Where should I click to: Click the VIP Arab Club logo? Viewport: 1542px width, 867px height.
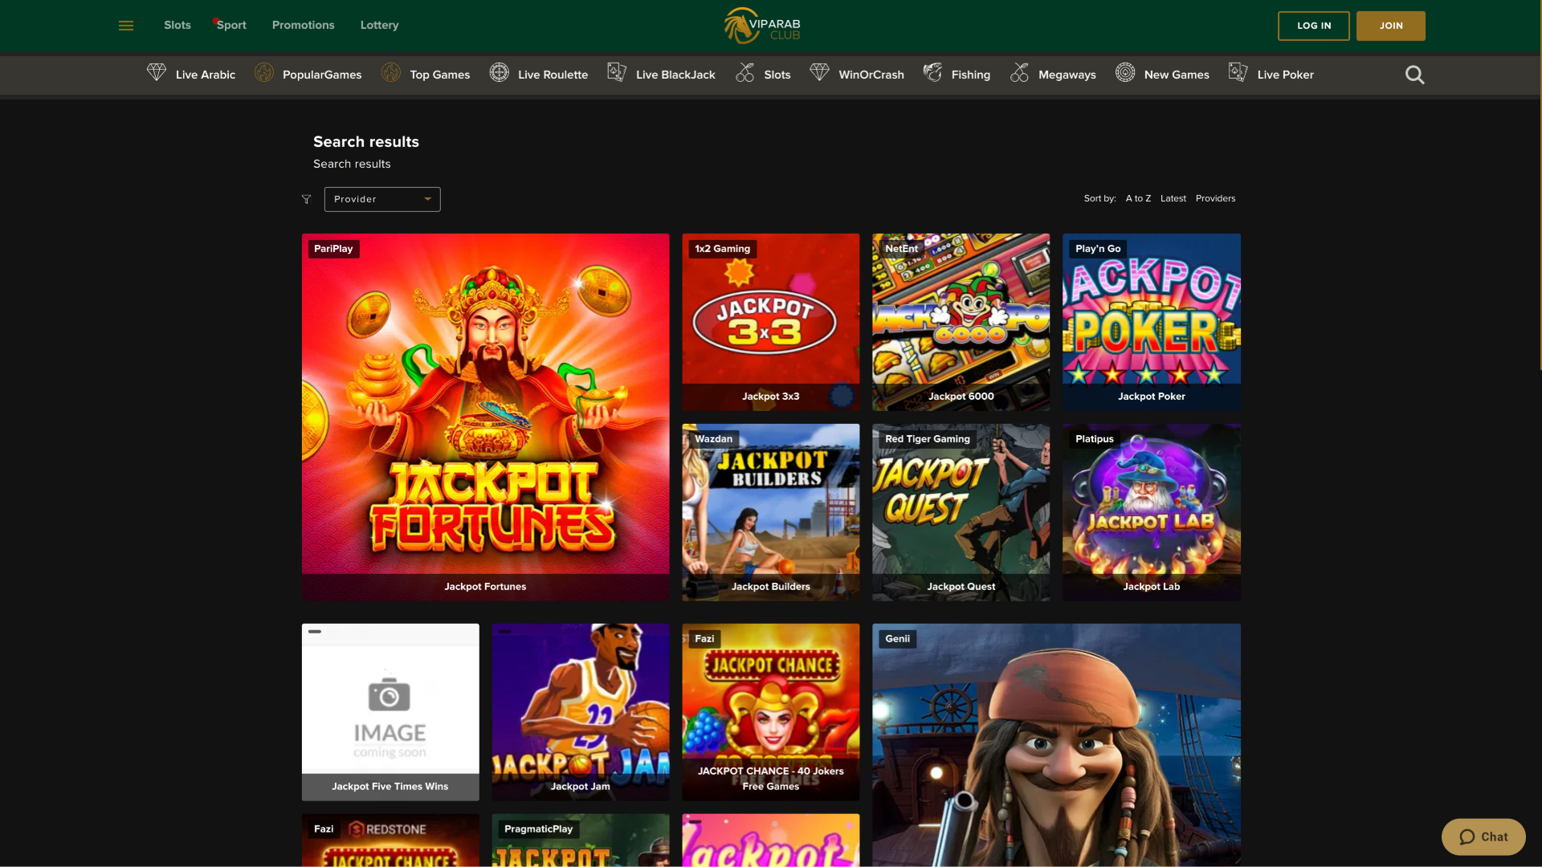tap(761, 25)
